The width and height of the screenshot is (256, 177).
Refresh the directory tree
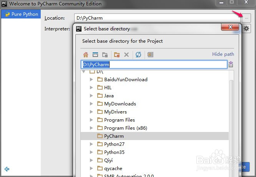click(x=138, y=55)
